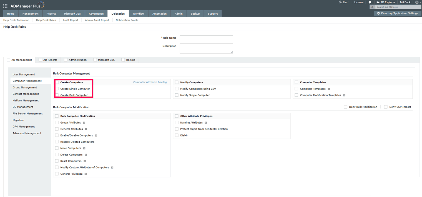
Task: Expand Computer Modification Templates options
Action: click(344, 95)
